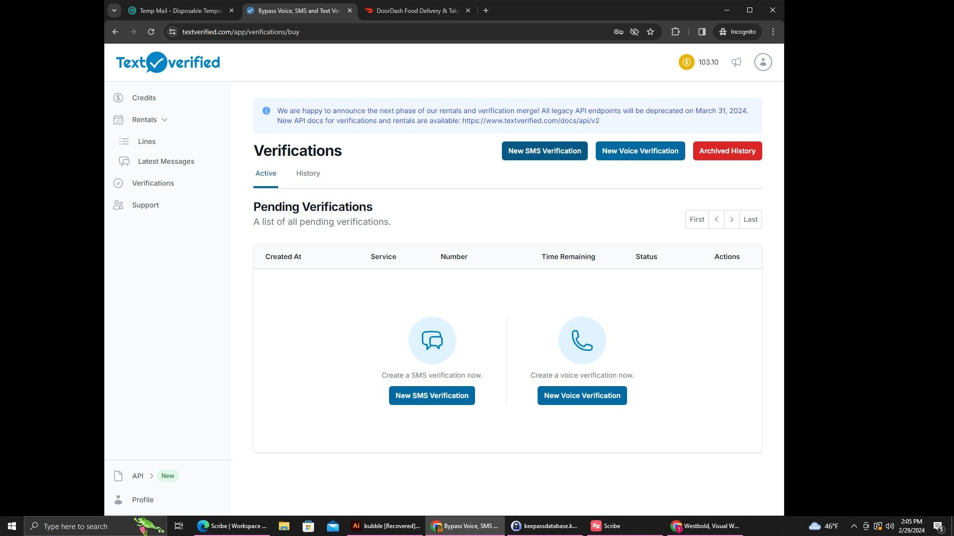
Task: Click the Verifications checkmark icon
Action: (118, 183)
